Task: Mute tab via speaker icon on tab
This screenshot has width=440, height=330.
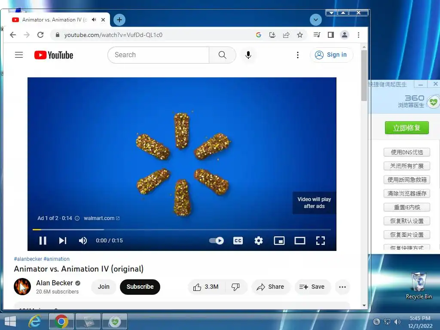Action: pyautogui.click(x=94, y=20)
